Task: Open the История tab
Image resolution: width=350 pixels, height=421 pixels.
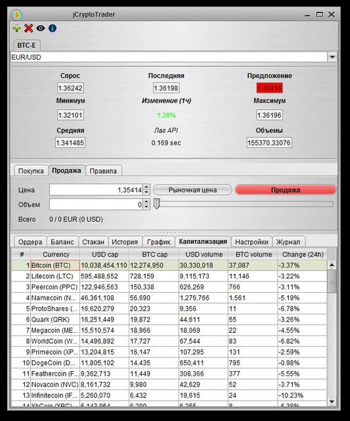Action: 125,241
